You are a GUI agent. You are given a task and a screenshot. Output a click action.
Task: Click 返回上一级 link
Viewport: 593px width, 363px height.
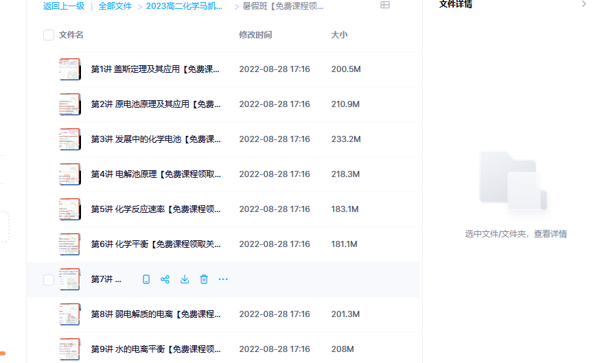[64, 6]
